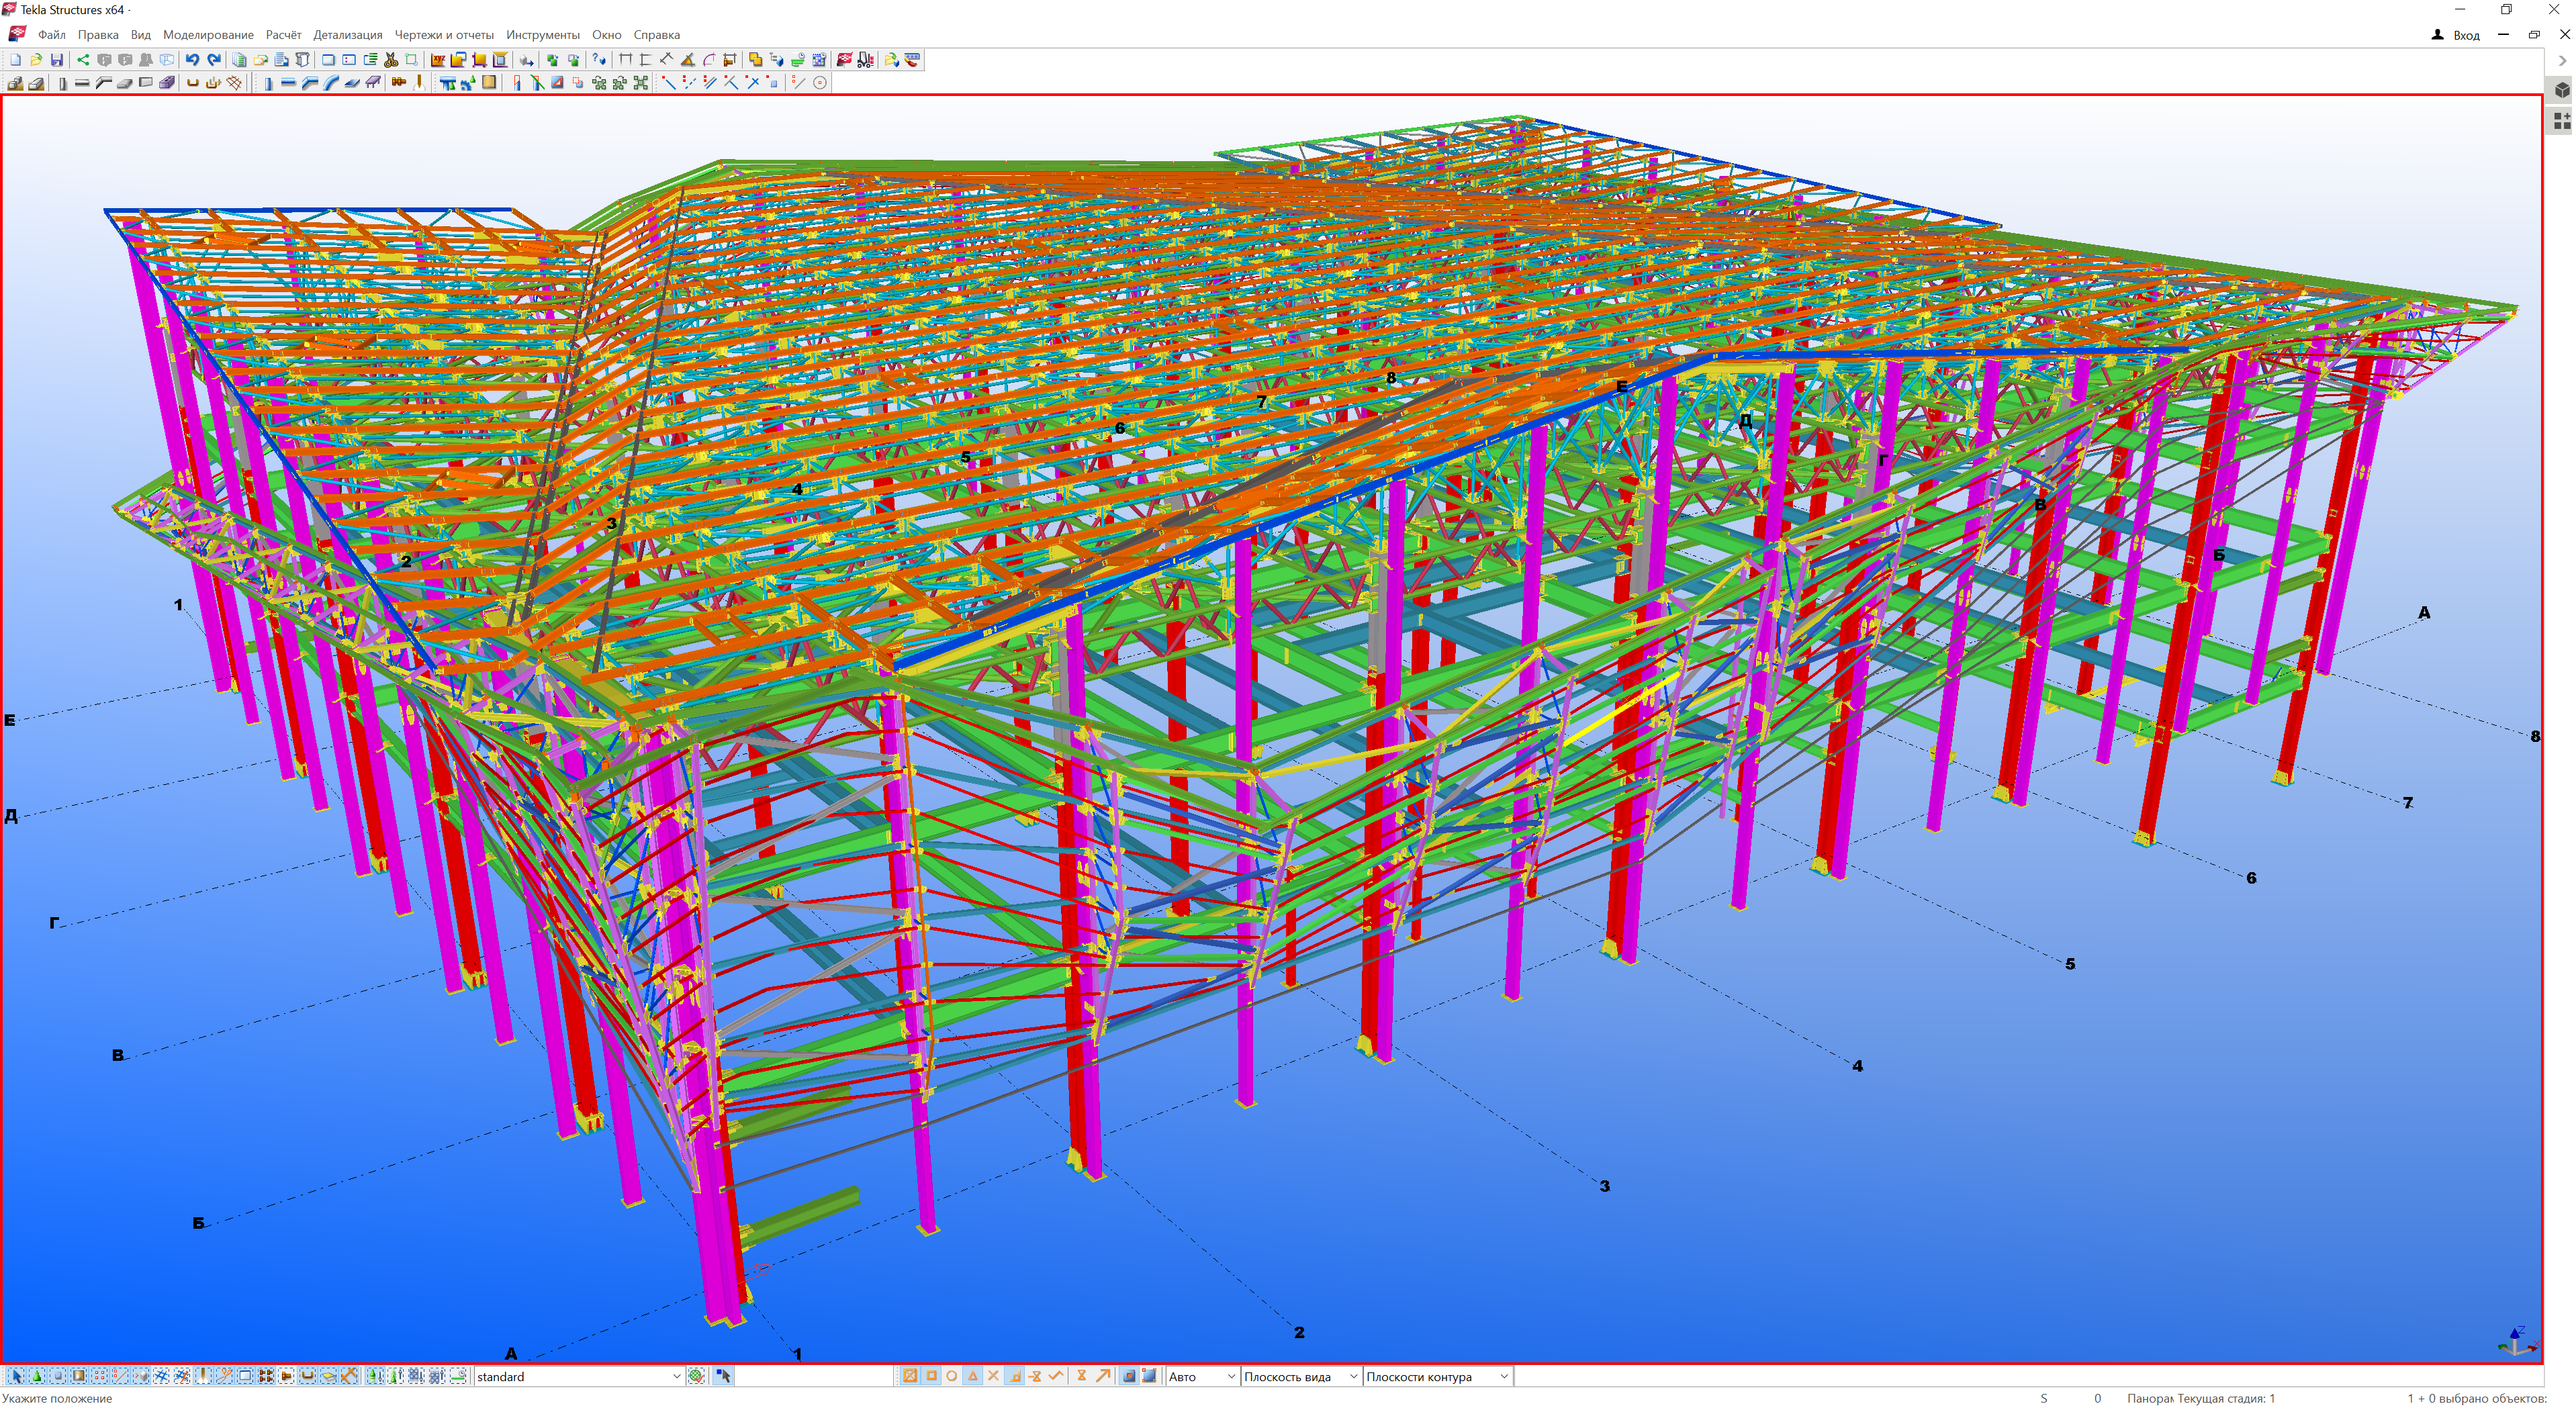The width and height of the screenshot is (2576, 1410).
Task: Click the Save model icon
Action: (57, 60)
